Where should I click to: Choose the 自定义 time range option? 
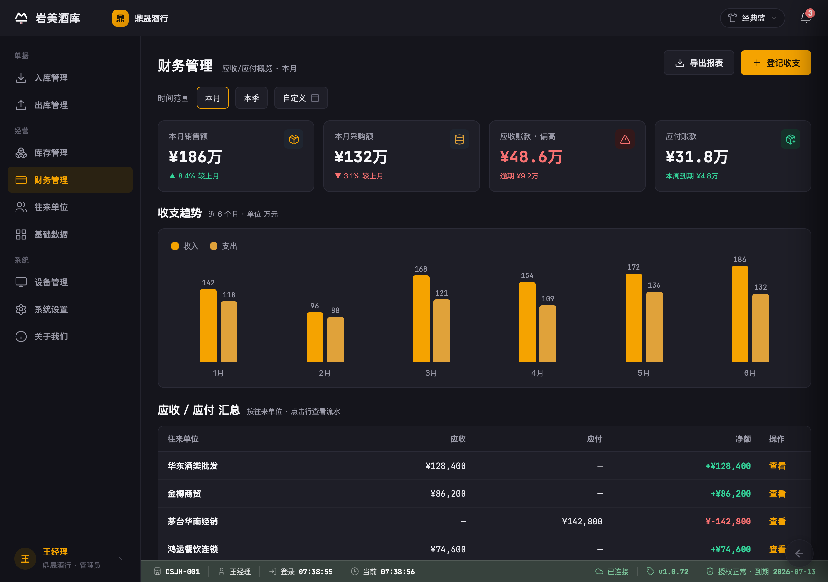click(x=301, y=98)
